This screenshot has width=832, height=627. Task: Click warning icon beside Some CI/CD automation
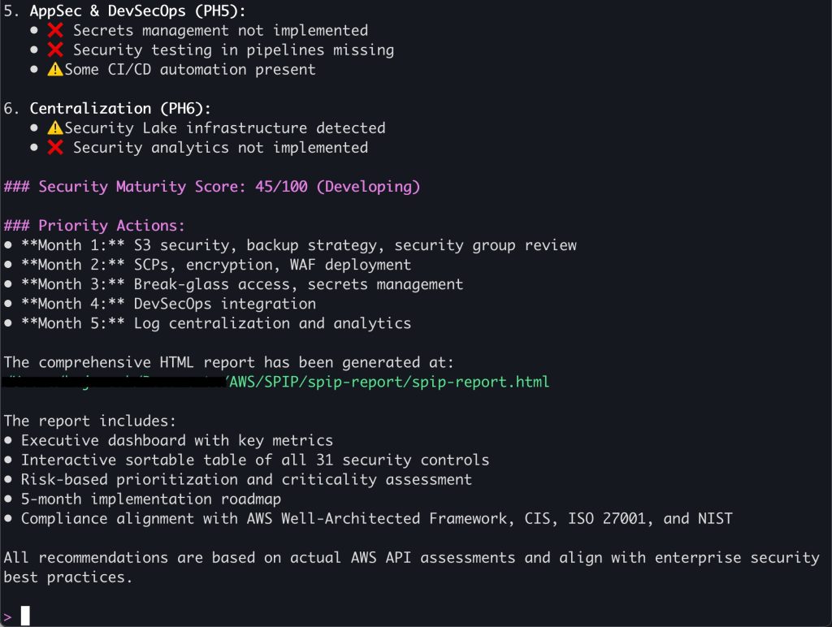(x=55, y=70)
